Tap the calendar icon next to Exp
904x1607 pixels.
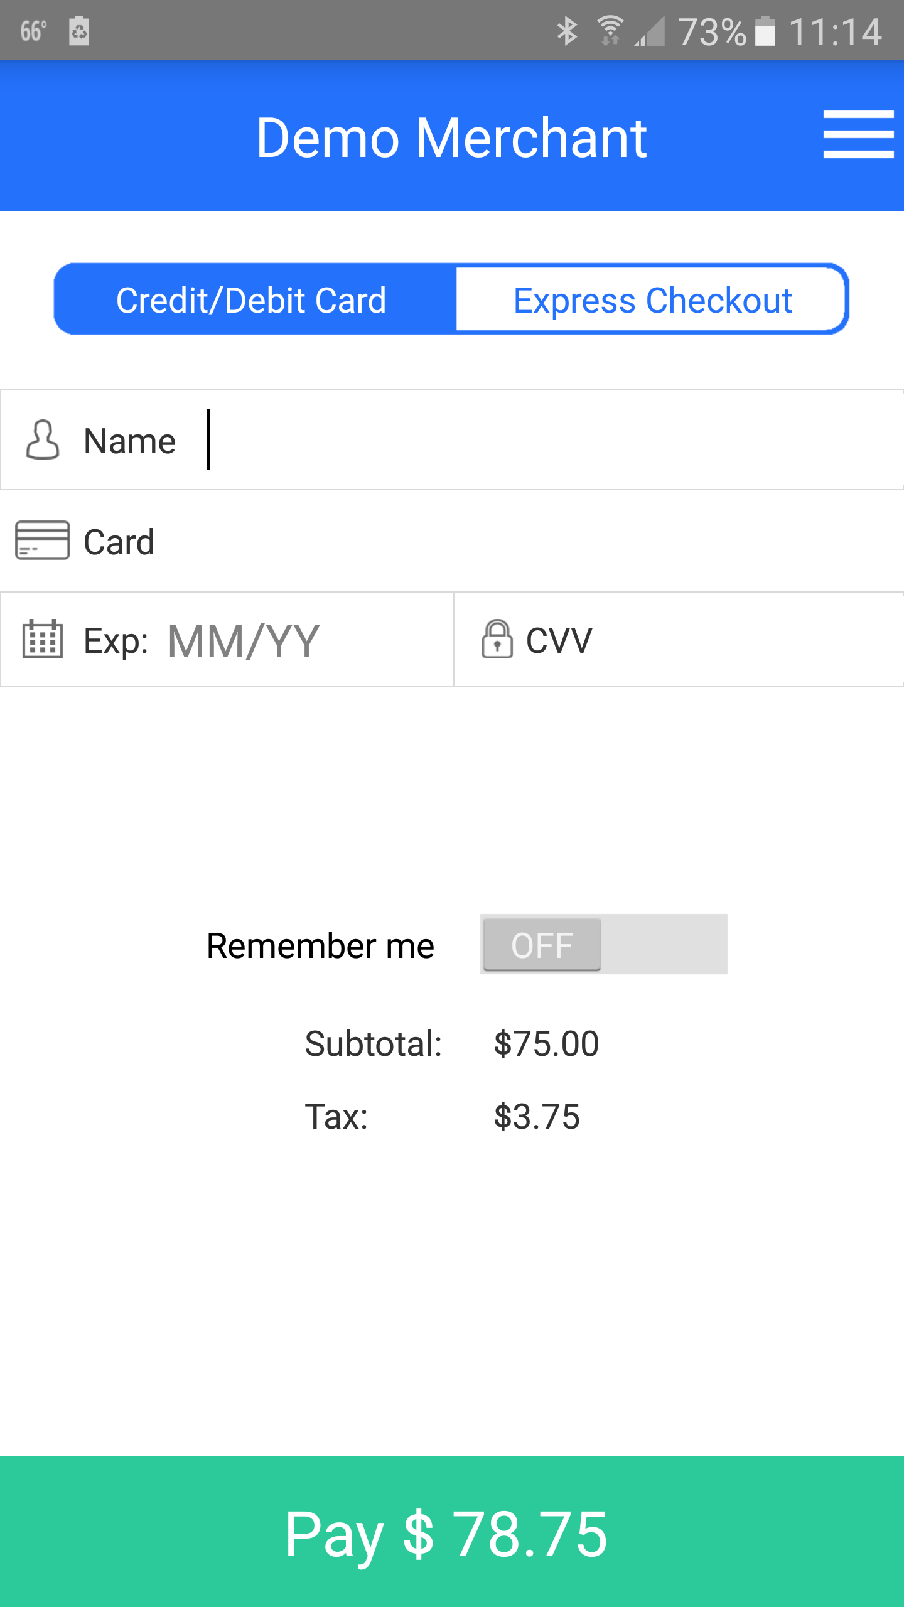pos(43,639)
